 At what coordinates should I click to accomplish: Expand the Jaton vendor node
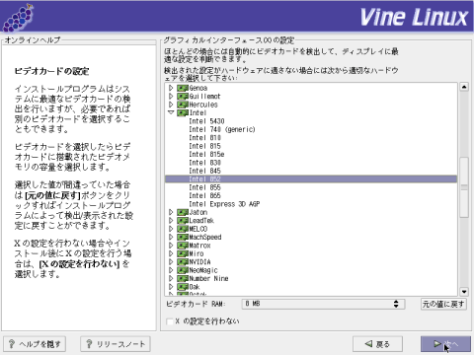[x=171, y=212]
